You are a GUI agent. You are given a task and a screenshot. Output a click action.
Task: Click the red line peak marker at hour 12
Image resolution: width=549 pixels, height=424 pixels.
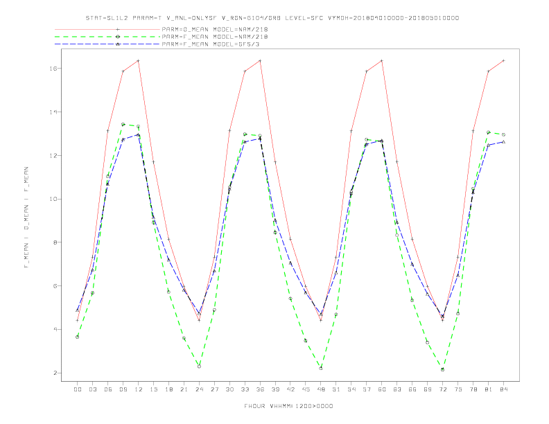[139, 61]
